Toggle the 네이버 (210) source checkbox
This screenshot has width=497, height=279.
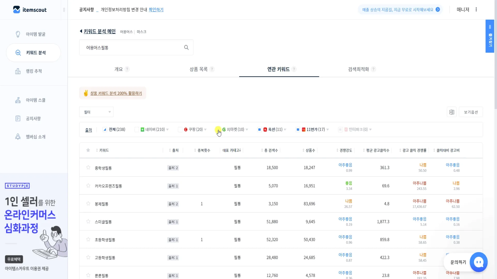click(137, 129)
